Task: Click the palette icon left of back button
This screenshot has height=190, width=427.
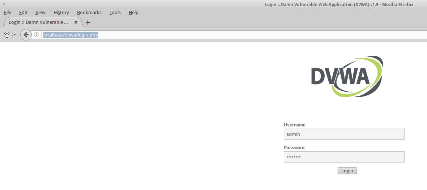Action: (7, 35)
